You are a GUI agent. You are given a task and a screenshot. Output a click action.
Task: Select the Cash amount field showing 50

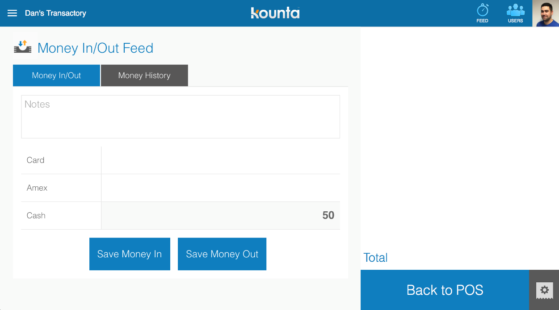tap(221, 216)
